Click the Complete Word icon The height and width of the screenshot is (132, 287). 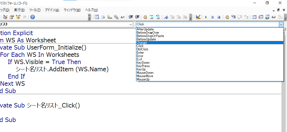pyautogui.click(x=122, y=17)
